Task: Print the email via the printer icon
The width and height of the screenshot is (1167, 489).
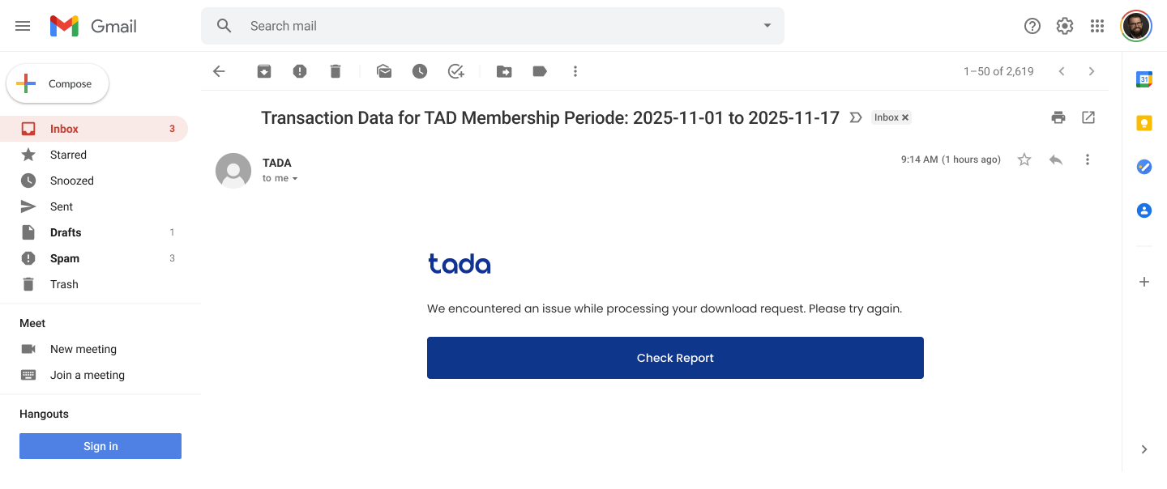Action: (x=1058, y=117)
